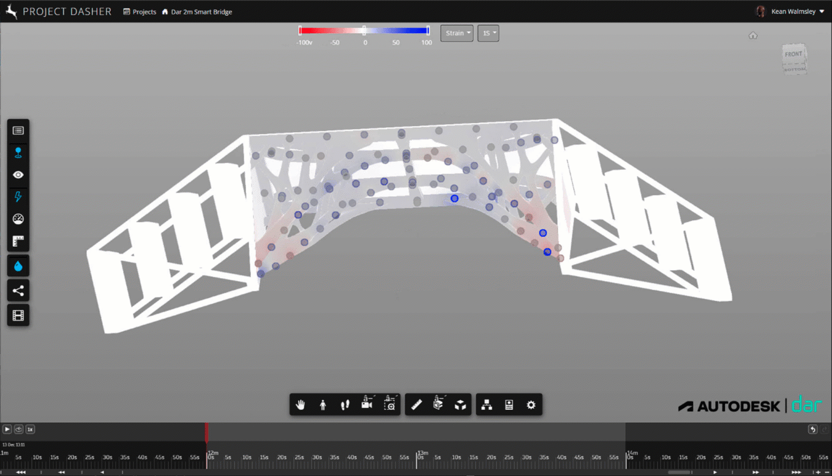Click the explode model cube icon
The width and height of the screenshot is (832, 476).
click(460, 405)
